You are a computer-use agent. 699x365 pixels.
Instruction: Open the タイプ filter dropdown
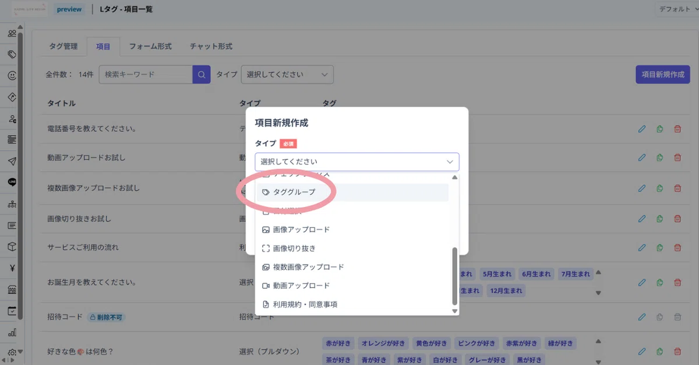point(287,74)
